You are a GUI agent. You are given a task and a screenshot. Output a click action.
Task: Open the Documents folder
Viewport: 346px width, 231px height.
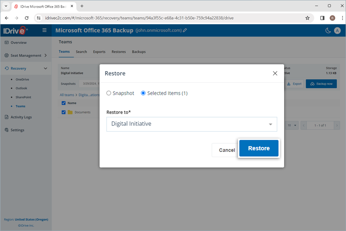tap(83, 112)
